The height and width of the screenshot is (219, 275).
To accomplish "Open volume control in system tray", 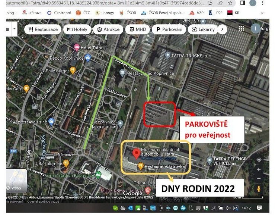I will point(228,208).
